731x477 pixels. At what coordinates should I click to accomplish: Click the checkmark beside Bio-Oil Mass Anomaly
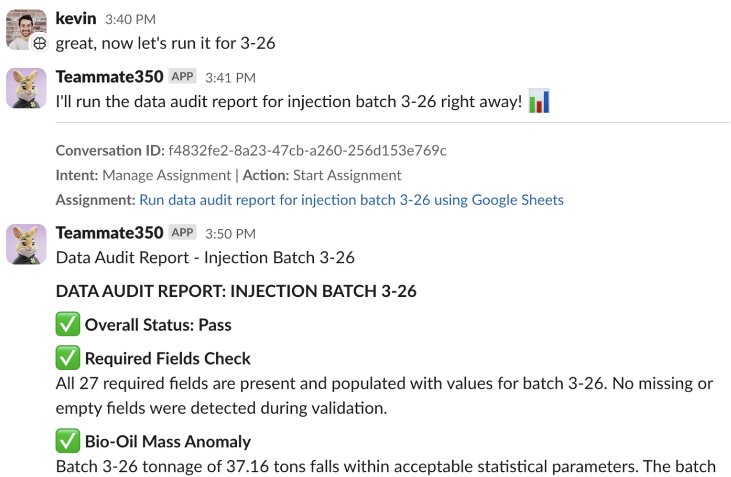coord(68,441)
